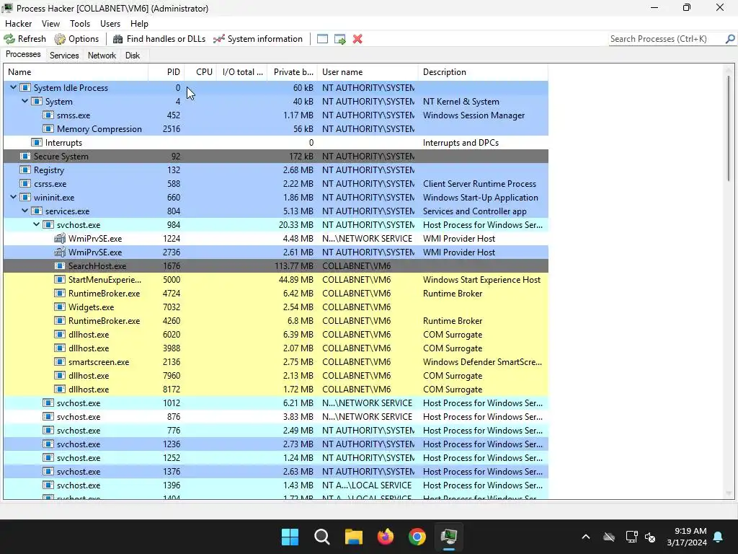Select dllhost.exe with PID 6020

coord(276,335)
